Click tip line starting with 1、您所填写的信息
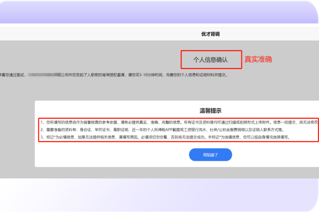The width and height of the screenshot is (319, 213). click(x=179, y=122)
